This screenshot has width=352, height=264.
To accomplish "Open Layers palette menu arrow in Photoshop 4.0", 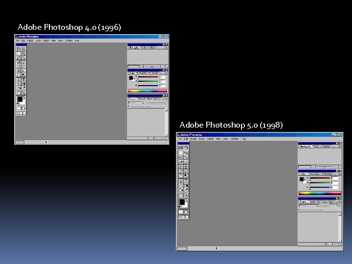I will (x=167, y=99).
